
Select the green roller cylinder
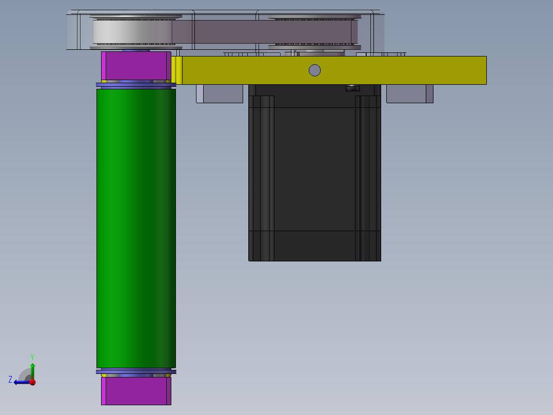[x=136, y=229]
